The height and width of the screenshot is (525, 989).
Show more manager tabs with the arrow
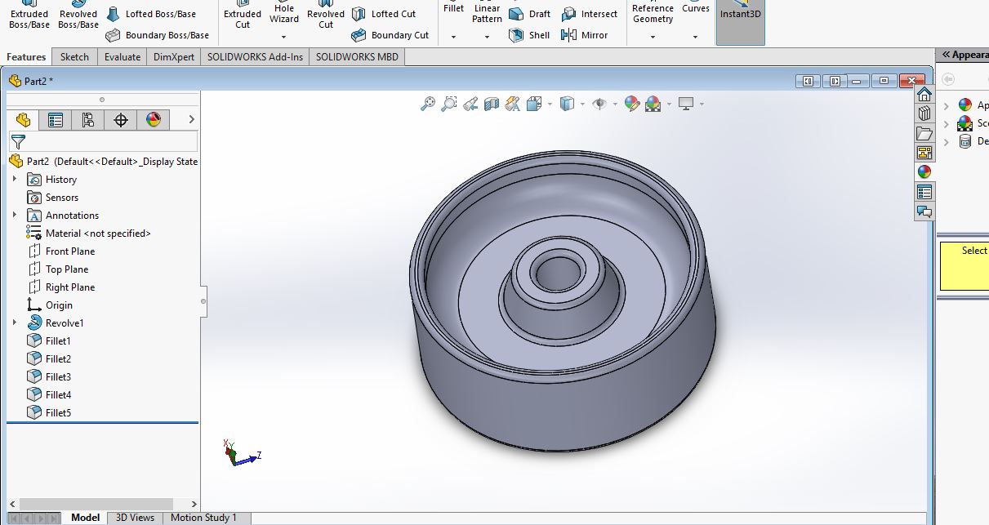(x=191, y=120)
